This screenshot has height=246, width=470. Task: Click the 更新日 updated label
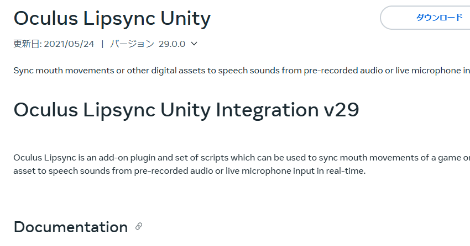point(27,44)
